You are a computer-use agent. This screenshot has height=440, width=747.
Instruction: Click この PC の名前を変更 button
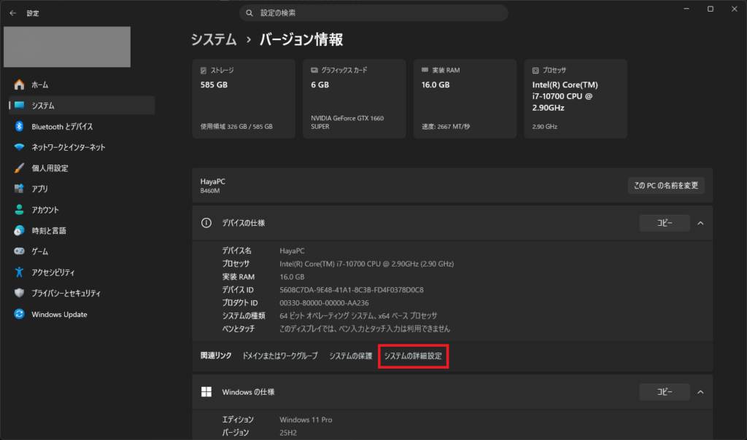tap(666, 186)
